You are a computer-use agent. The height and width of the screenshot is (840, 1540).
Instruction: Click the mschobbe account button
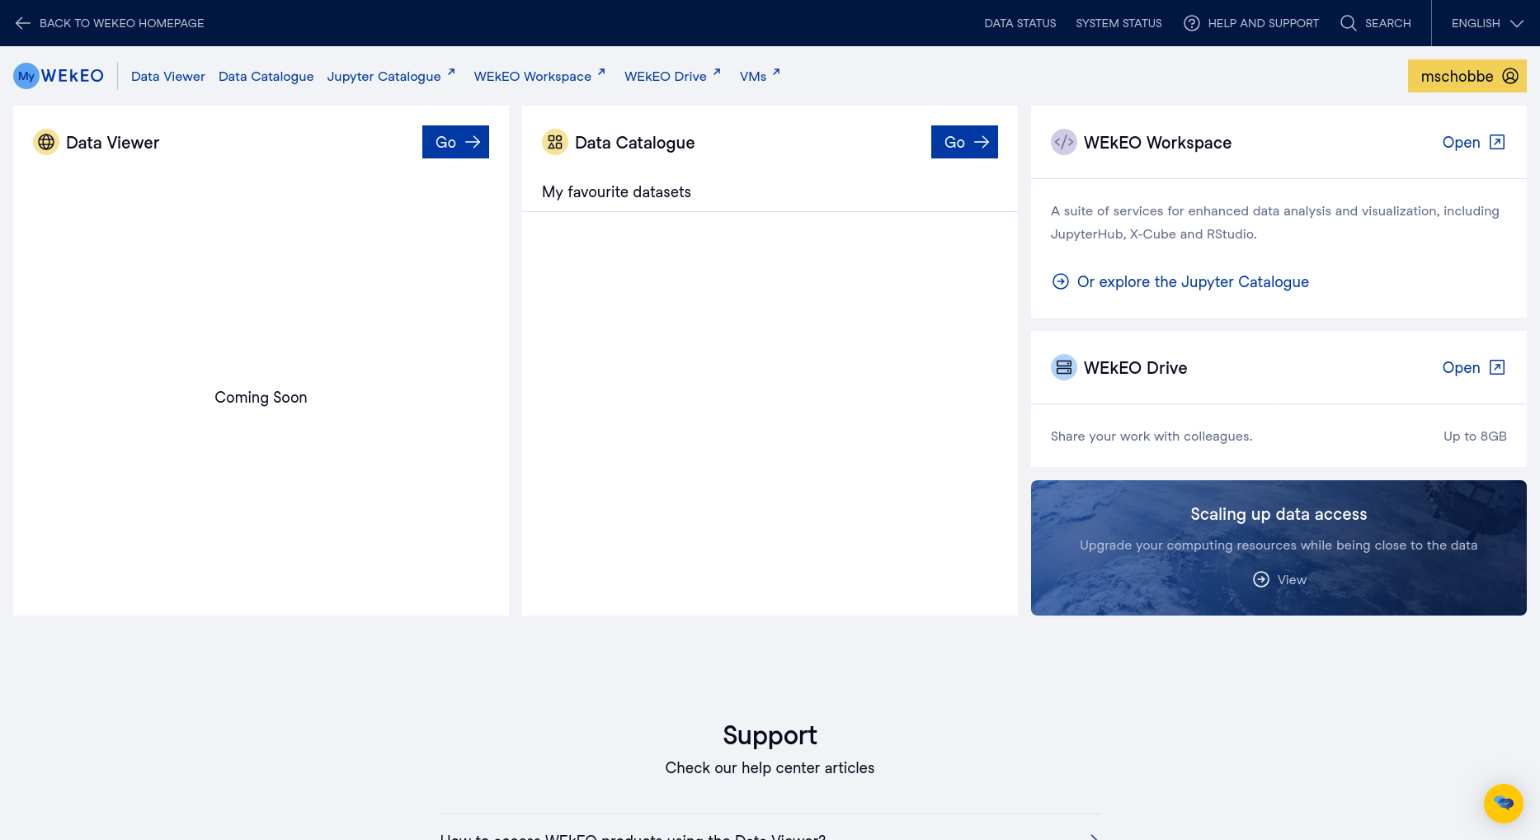[x=1467, y=76]
